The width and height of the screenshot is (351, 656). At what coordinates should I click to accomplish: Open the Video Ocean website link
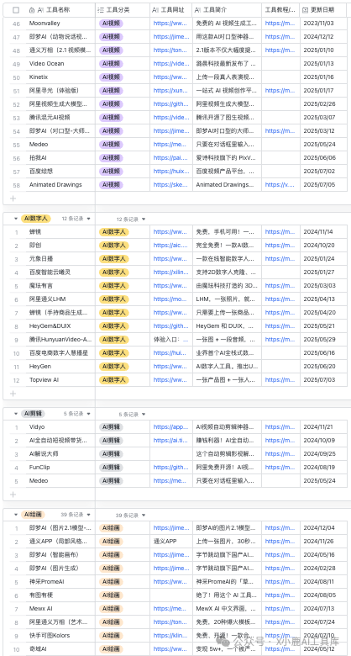(x=170, y=64)
